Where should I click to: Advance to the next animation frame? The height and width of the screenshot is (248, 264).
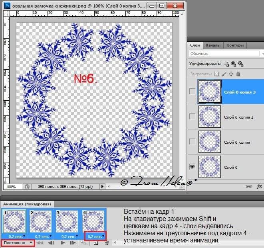[x=73, y=242]
